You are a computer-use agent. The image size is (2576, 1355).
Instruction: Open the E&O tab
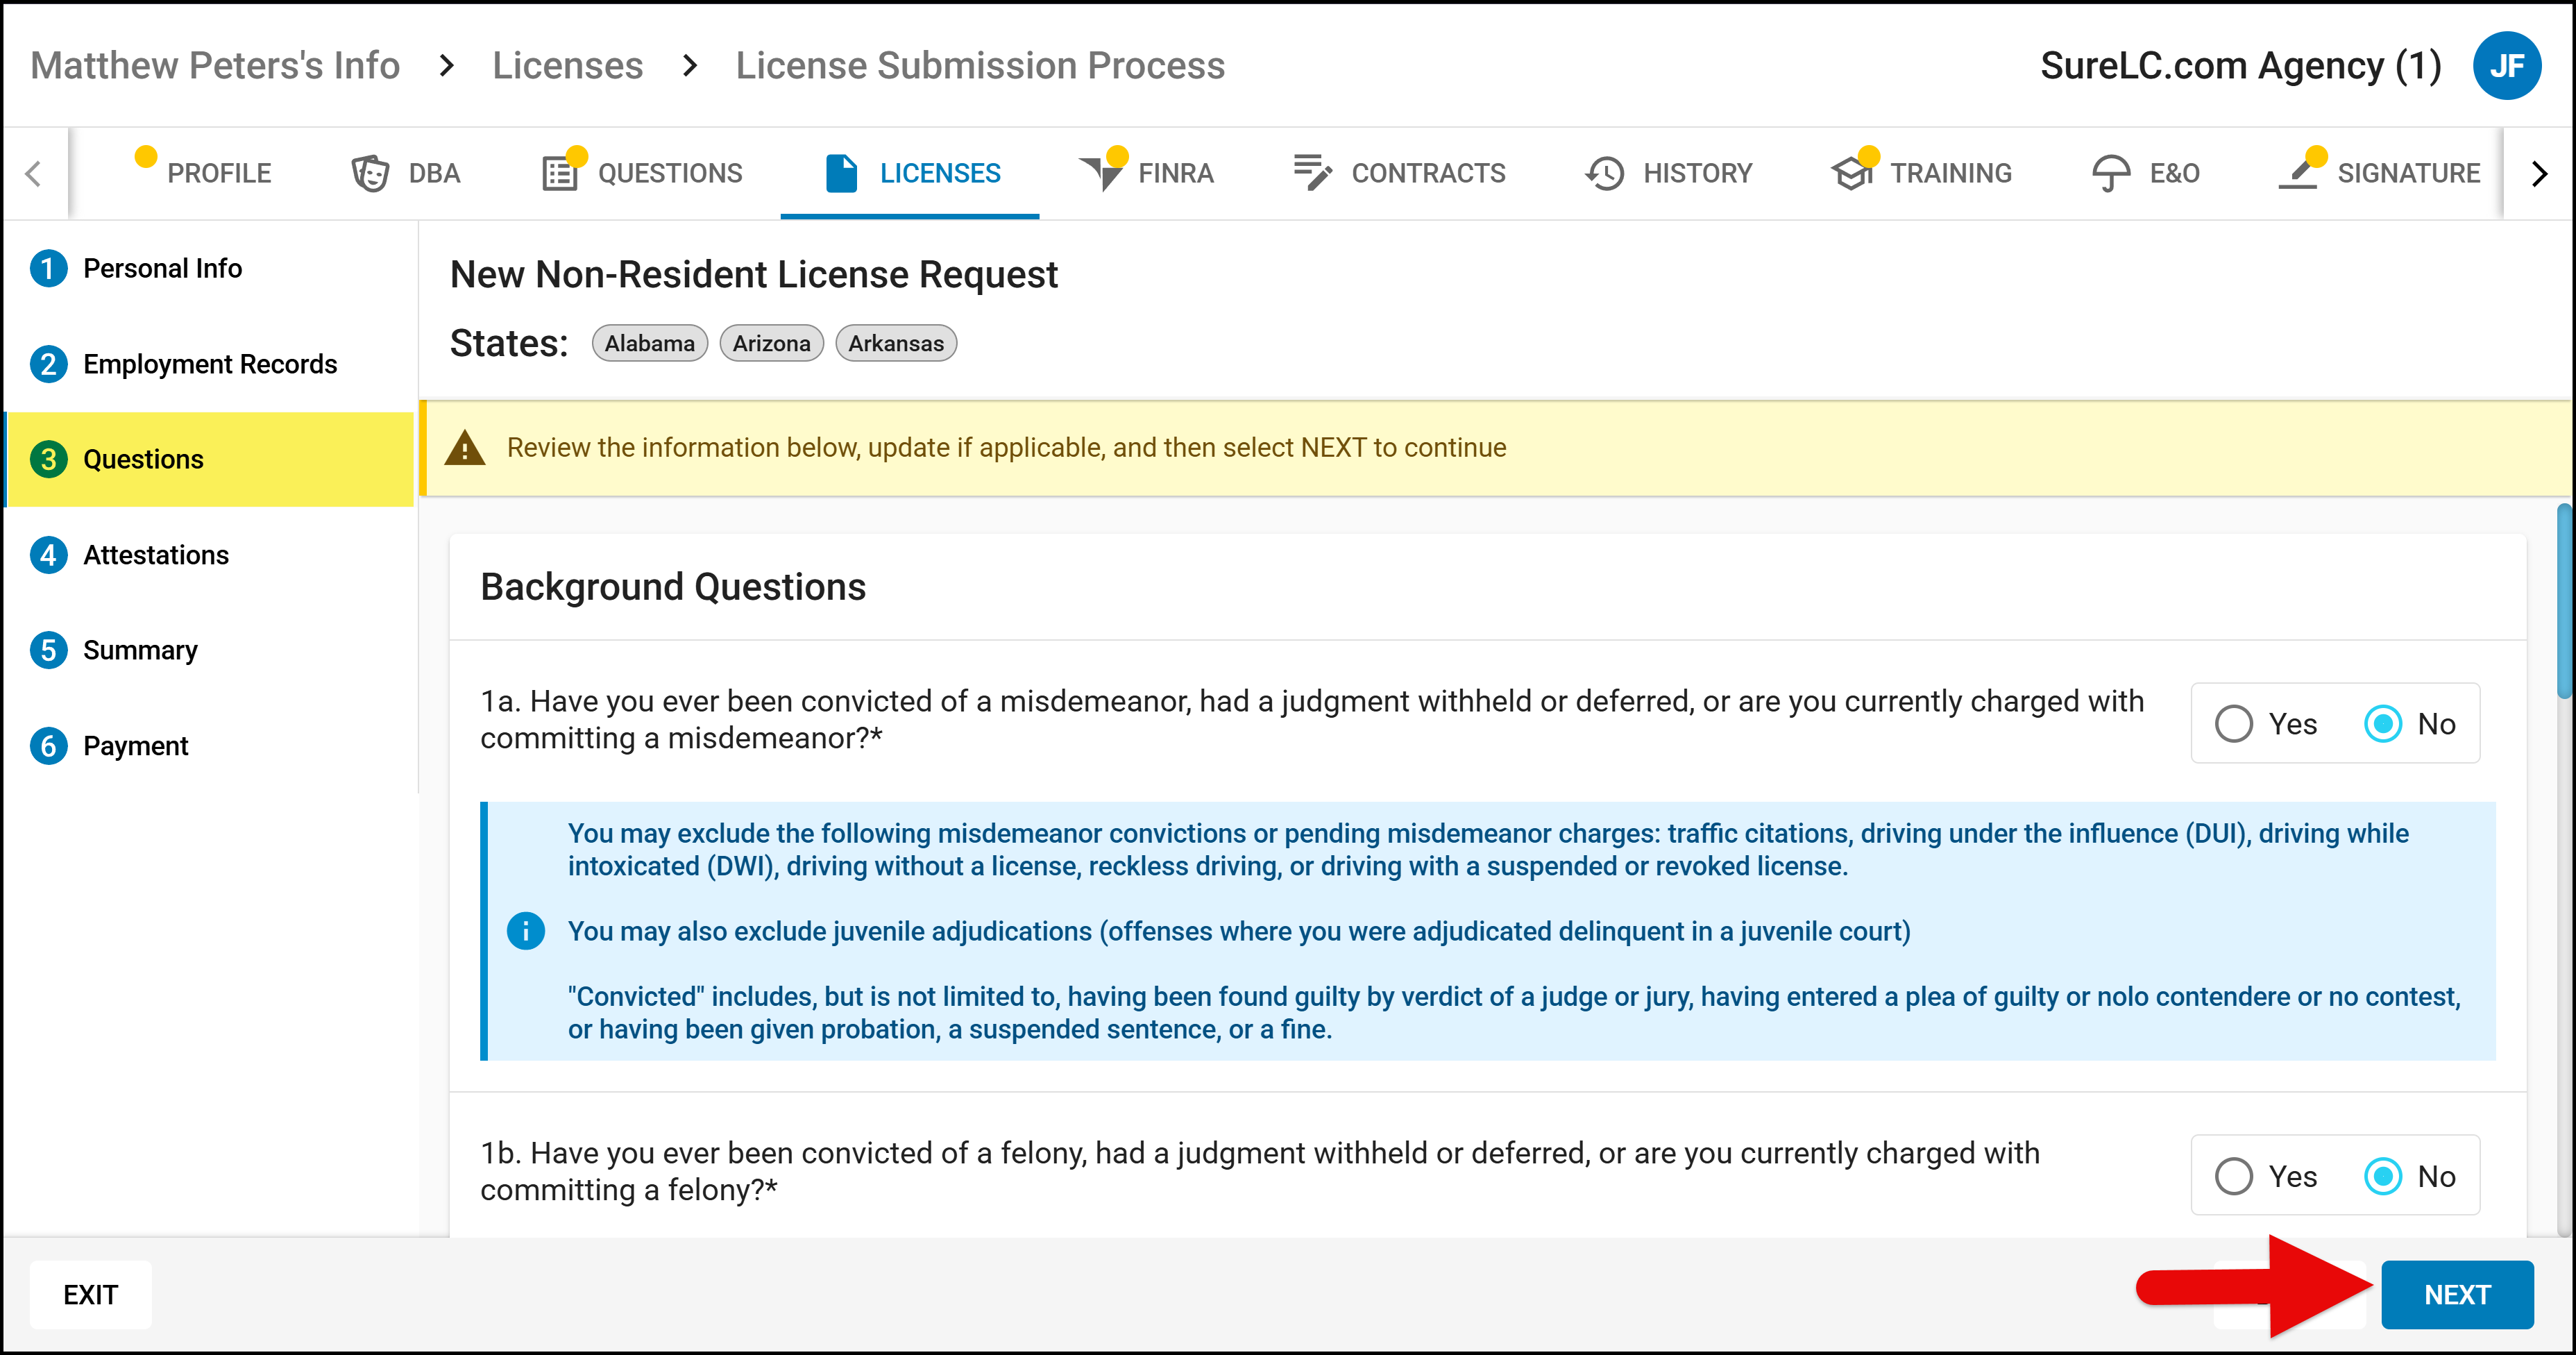click(2146, 173)
